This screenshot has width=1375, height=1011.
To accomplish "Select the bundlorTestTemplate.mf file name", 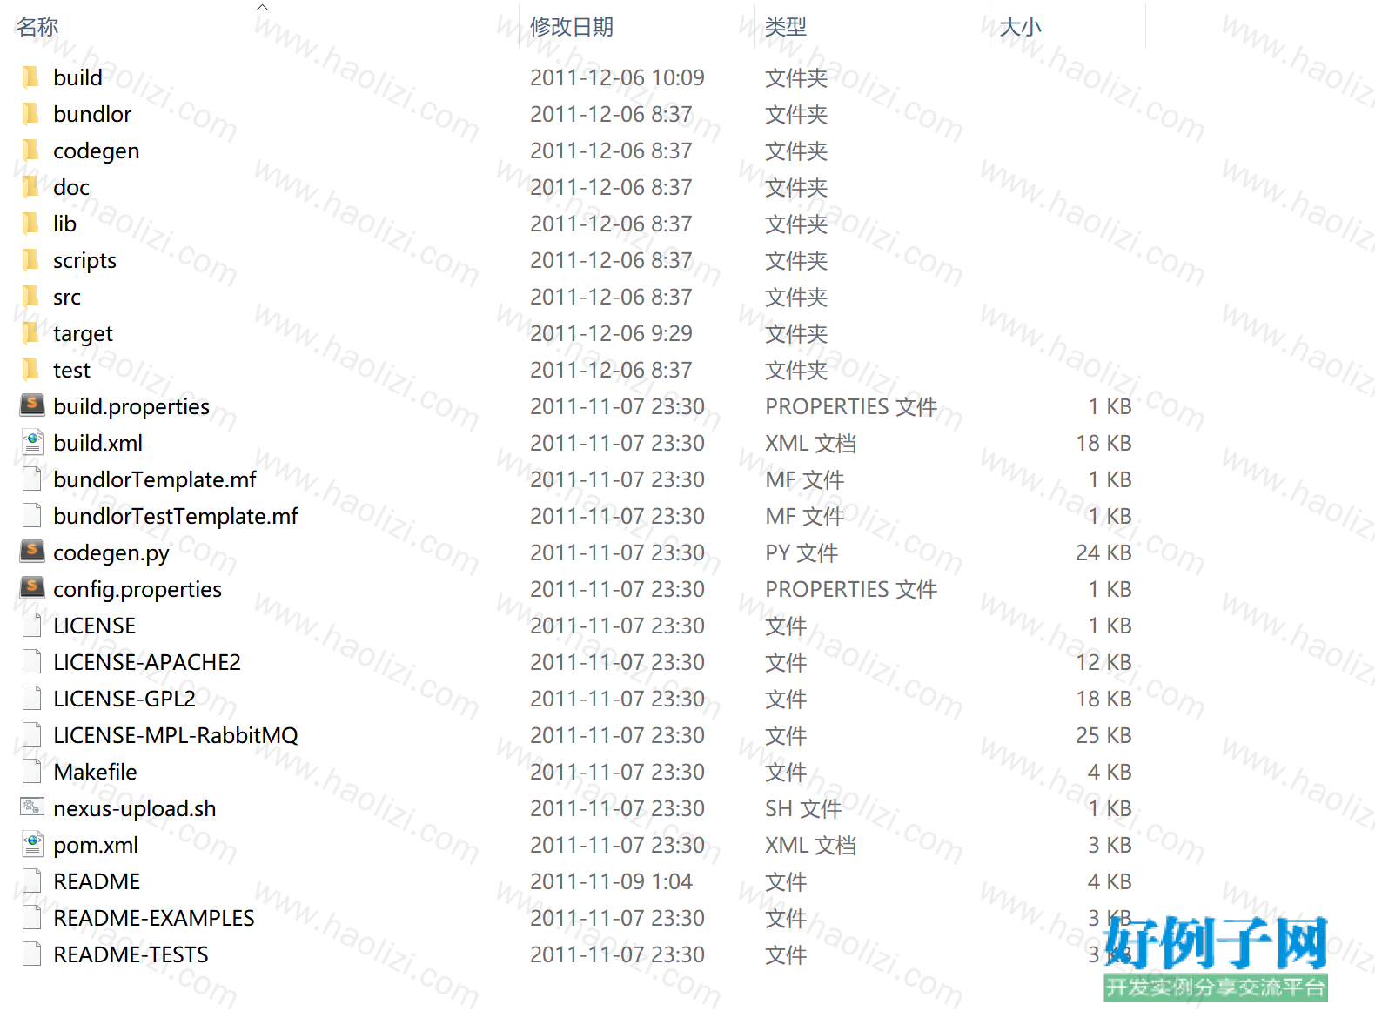I will tap(175, 516).
